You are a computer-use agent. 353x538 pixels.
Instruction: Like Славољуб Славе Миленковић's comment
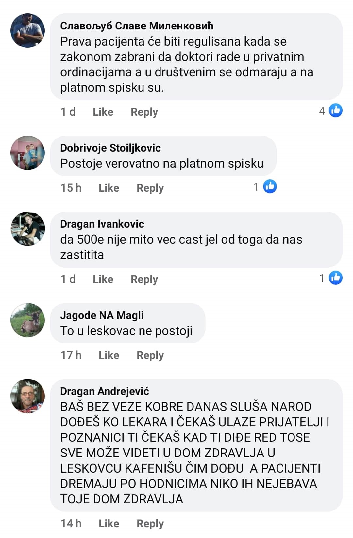tap(103, 112)
